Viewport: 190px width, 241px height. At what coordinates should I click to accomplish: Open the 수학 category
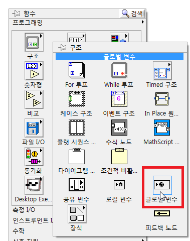point(19,231)
